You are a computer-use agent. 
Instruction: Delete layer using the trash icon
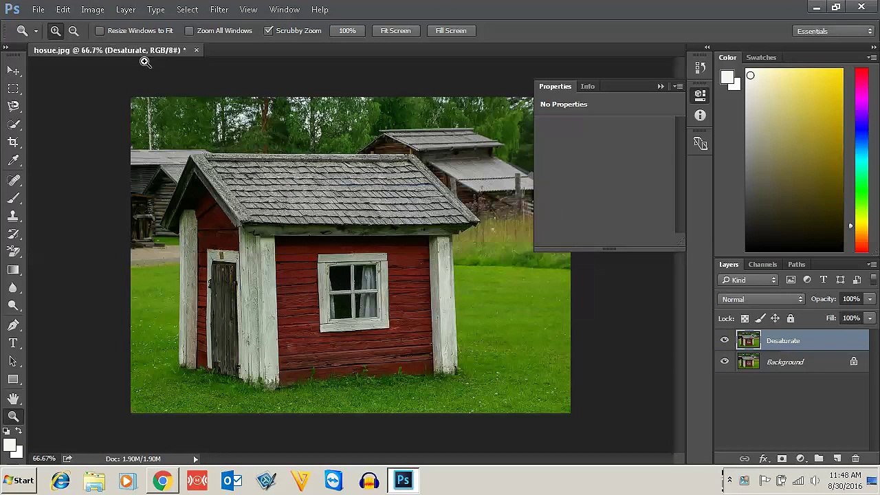click(x=856, y=459)
